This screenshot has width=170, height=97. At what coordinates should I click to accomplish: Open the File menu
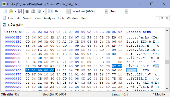[11, 18]
